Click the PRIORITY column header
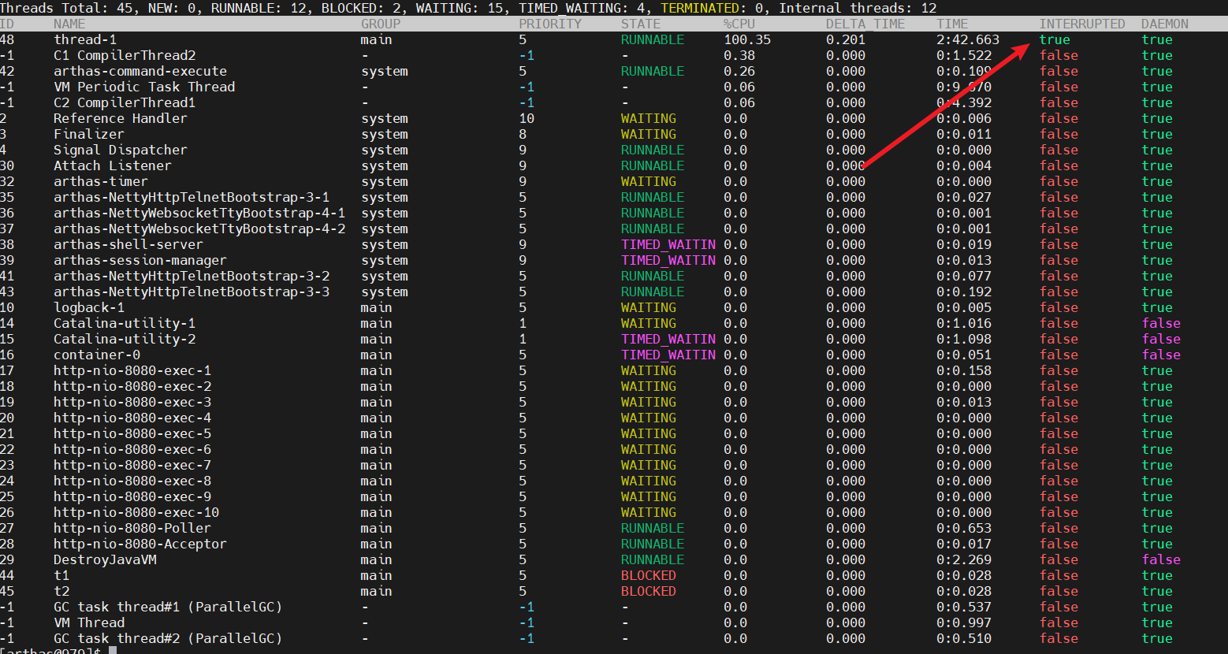The height and width of the screenshot is (654, 1228). [x=549, y=24]
